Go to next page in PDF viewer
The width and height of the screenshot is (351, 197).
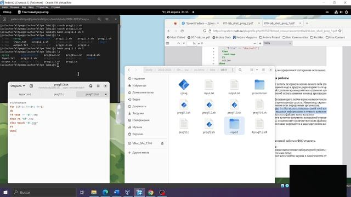click(184, 43)
